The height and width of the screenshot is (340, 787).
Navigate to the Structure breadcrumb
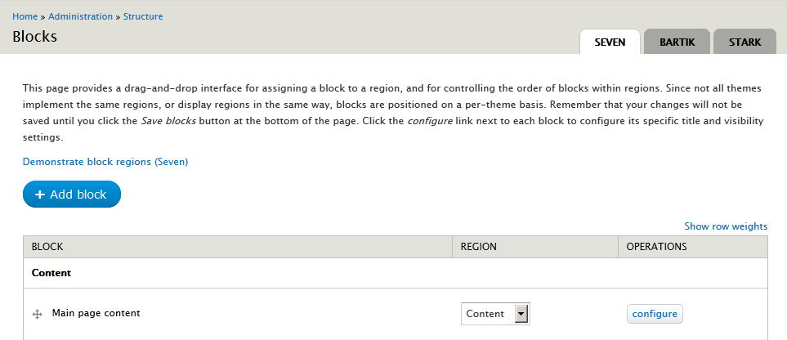tap(143, 16)
